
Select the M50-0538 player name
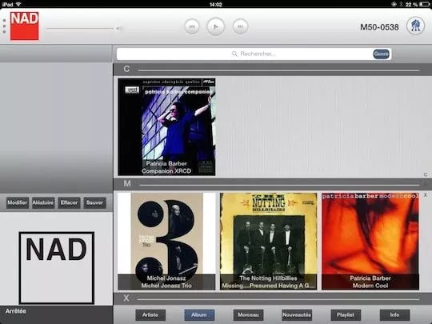pyautogui.click(x=379, y=27)
